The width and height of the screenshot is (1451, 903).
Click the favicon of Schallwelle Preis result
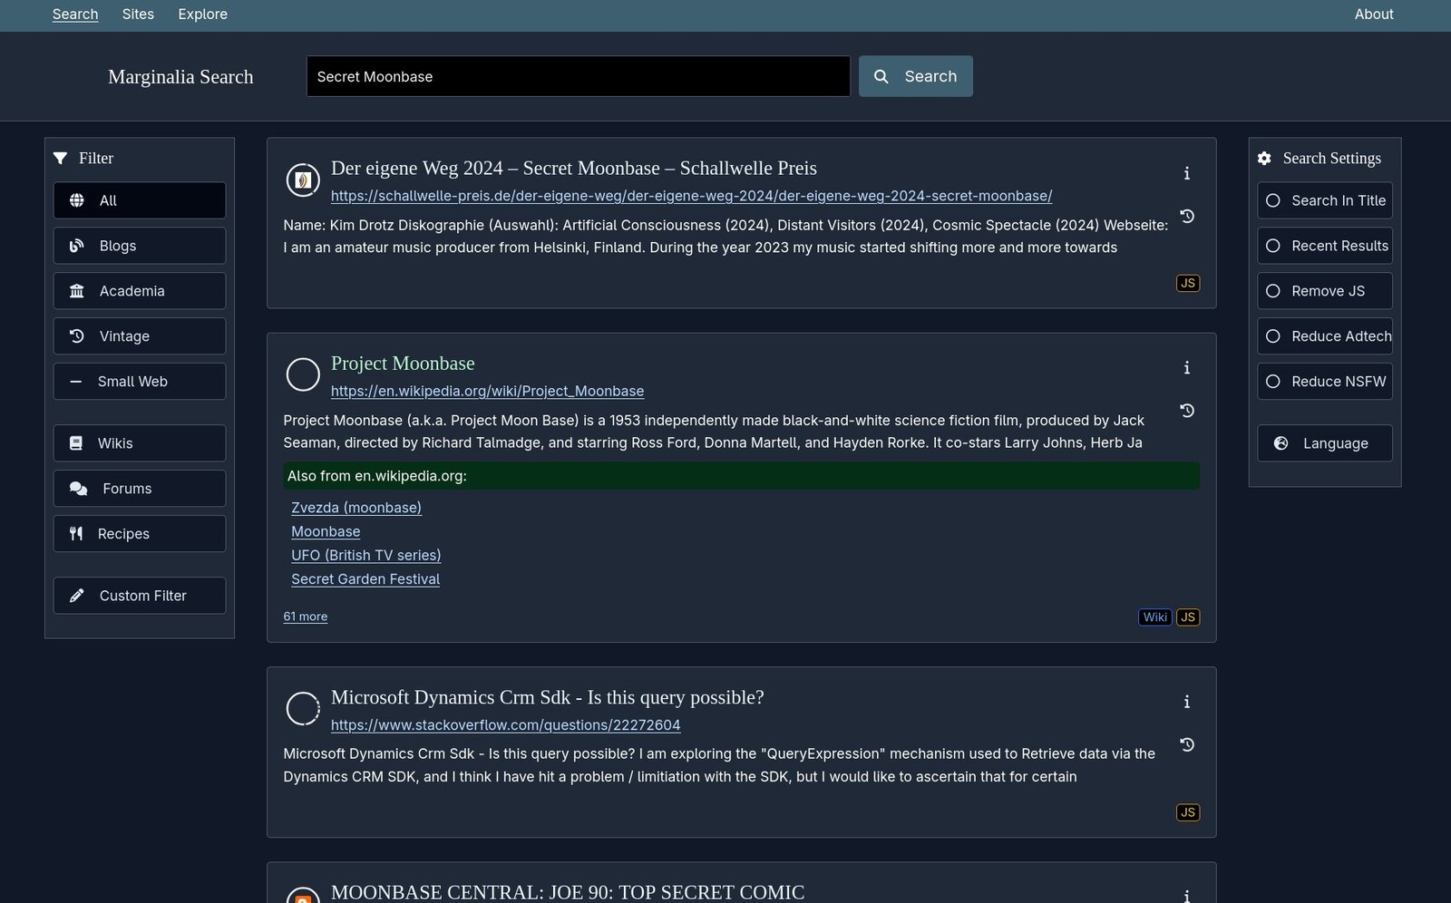[x=303, y=180]
